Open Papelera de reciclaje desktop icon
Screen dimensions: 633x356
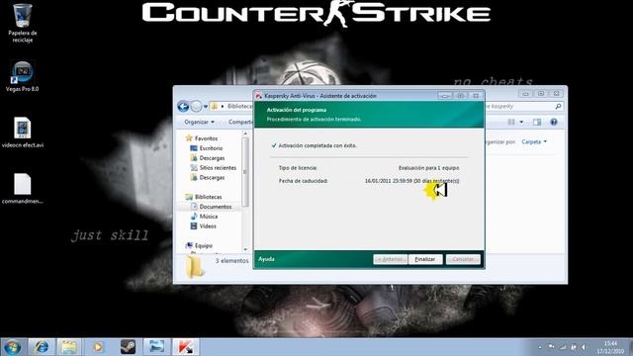click(x=22, y=23)
